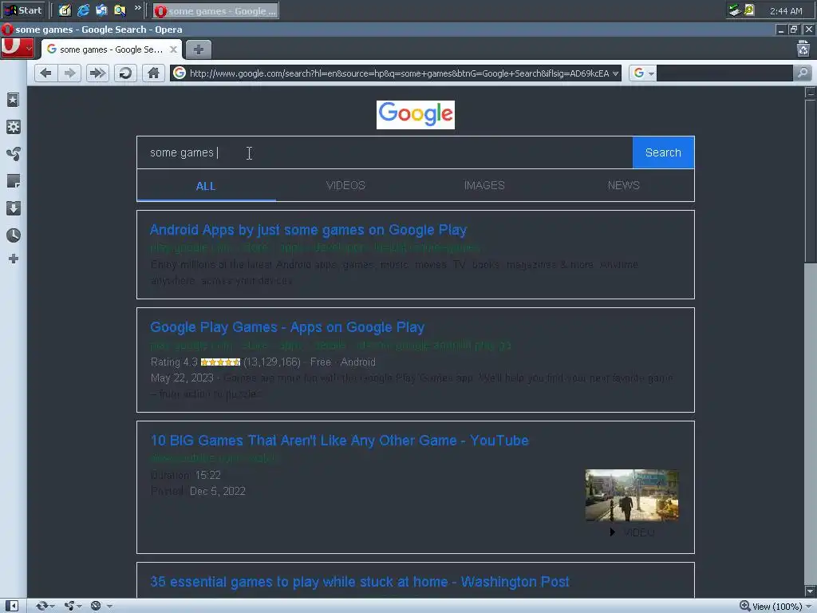Select the 'some games - Google Se...' browser tab
The image size is (817, 613).
pos(112,49)
